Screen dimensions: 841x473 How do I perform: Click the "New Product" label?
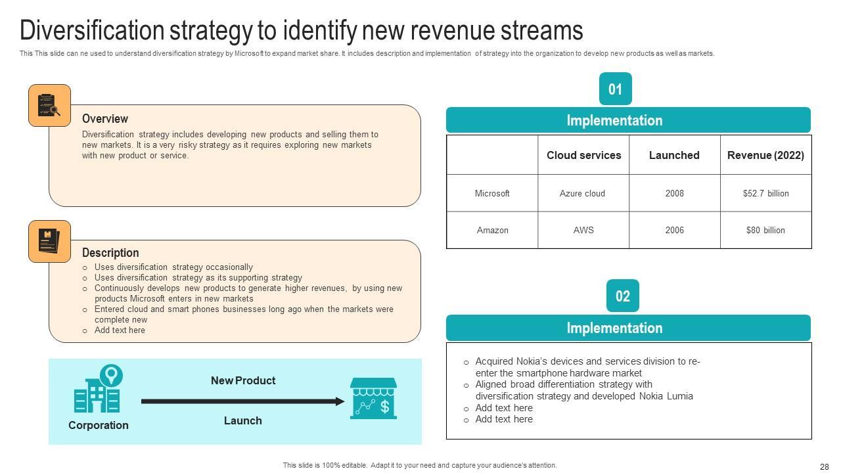(x=243, y=380)
